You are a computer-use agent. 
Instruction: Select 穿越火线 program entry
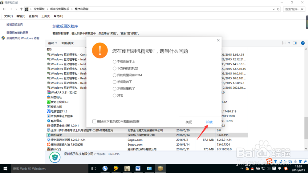[x=56, y=107]
